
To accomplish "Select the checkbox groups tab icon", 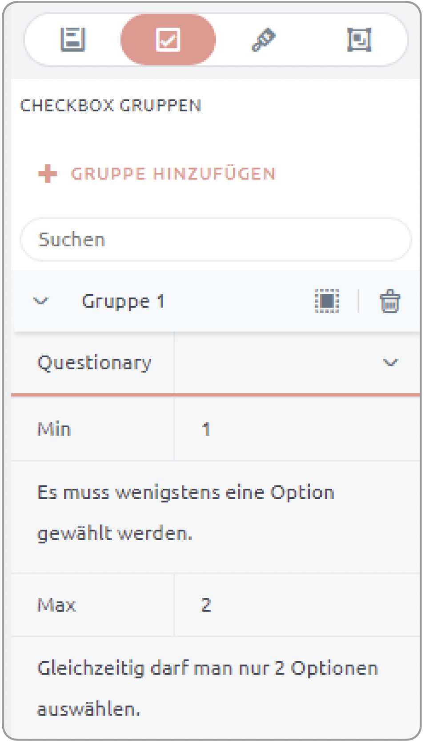I will point(168,40).
